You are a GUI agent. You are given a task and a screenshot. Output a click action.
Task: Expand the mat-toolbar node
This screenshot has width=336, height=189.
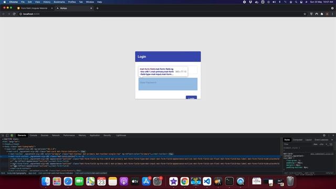9,154
